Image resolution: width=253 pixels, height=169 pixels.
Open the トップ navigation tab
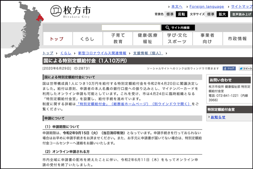pos(56,38)
